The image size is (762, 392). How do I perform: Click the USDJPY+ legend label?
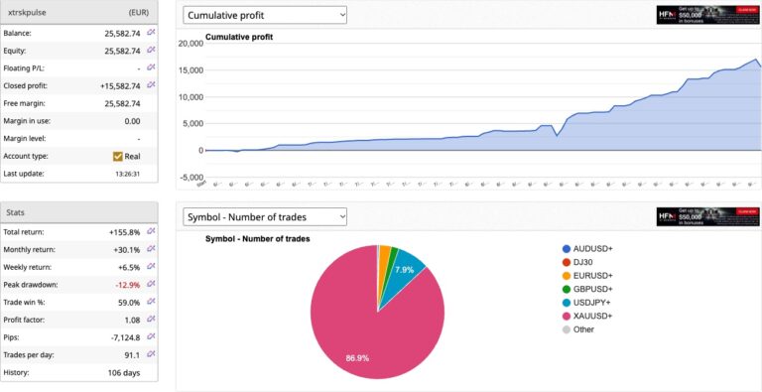pyautogui.click(x=593, y=303)
